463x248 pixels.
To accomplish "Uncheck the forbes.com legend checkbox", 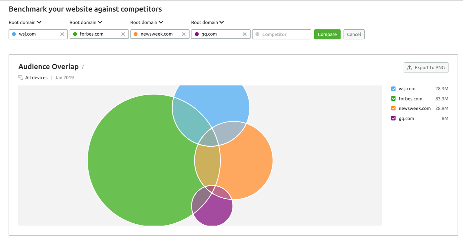I will point(393,98).
